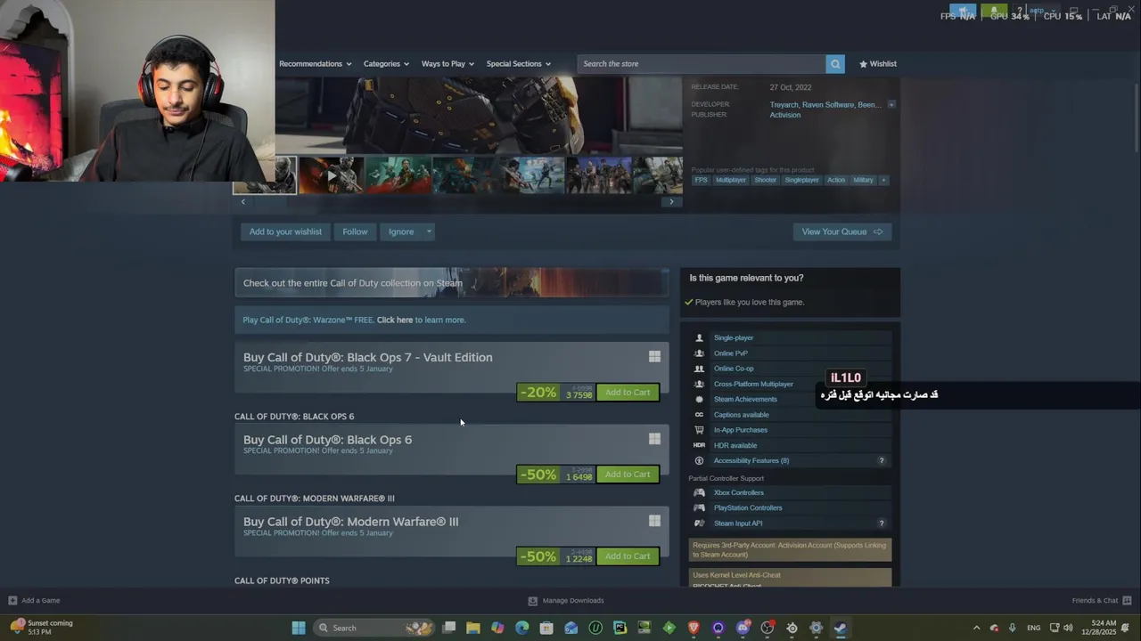Click the Friends & Chat icon
This screenshot has width=1141, height=641.
(x=1127, y=601)
